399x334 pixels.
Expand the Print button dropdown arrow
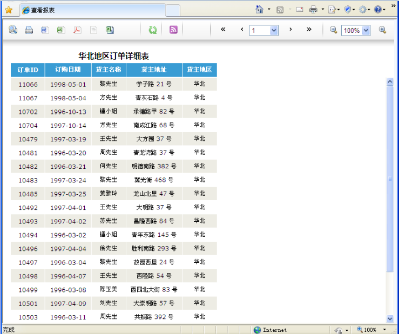(x=323, y=9)
